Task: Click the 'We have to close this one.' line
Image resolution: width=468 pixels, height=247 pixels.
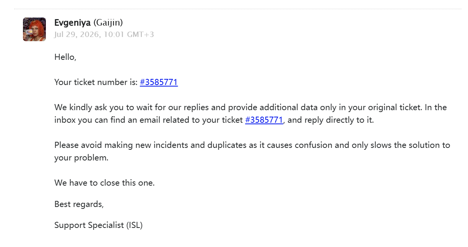Action: click(x=104, y=183)
